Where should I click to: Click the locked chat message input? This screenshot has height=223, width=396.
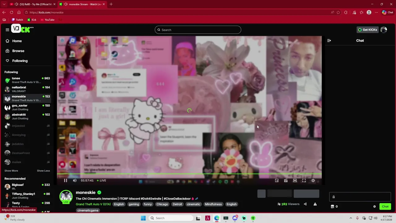(360, 197)
